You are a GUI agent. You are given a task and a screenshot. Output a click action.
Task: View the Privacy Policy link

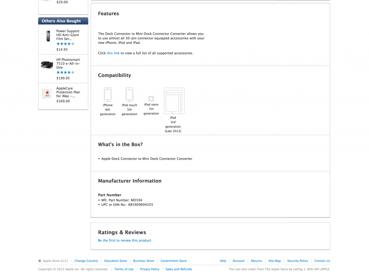(150, 269)
